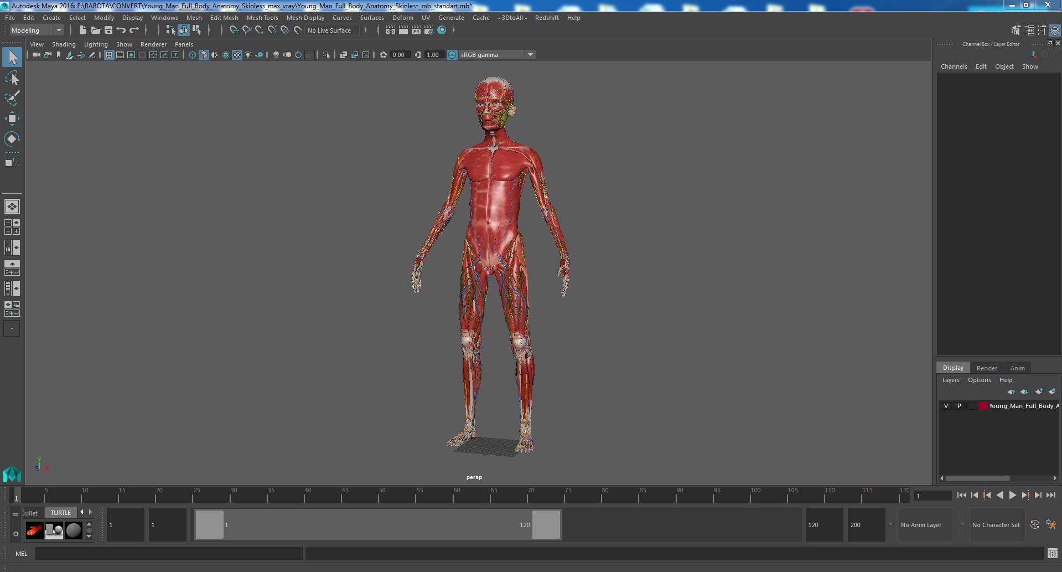Show Channel Box Layer Editor icon
Image resolution: width=1062 pixels, height=572 pixels.
1055,30
